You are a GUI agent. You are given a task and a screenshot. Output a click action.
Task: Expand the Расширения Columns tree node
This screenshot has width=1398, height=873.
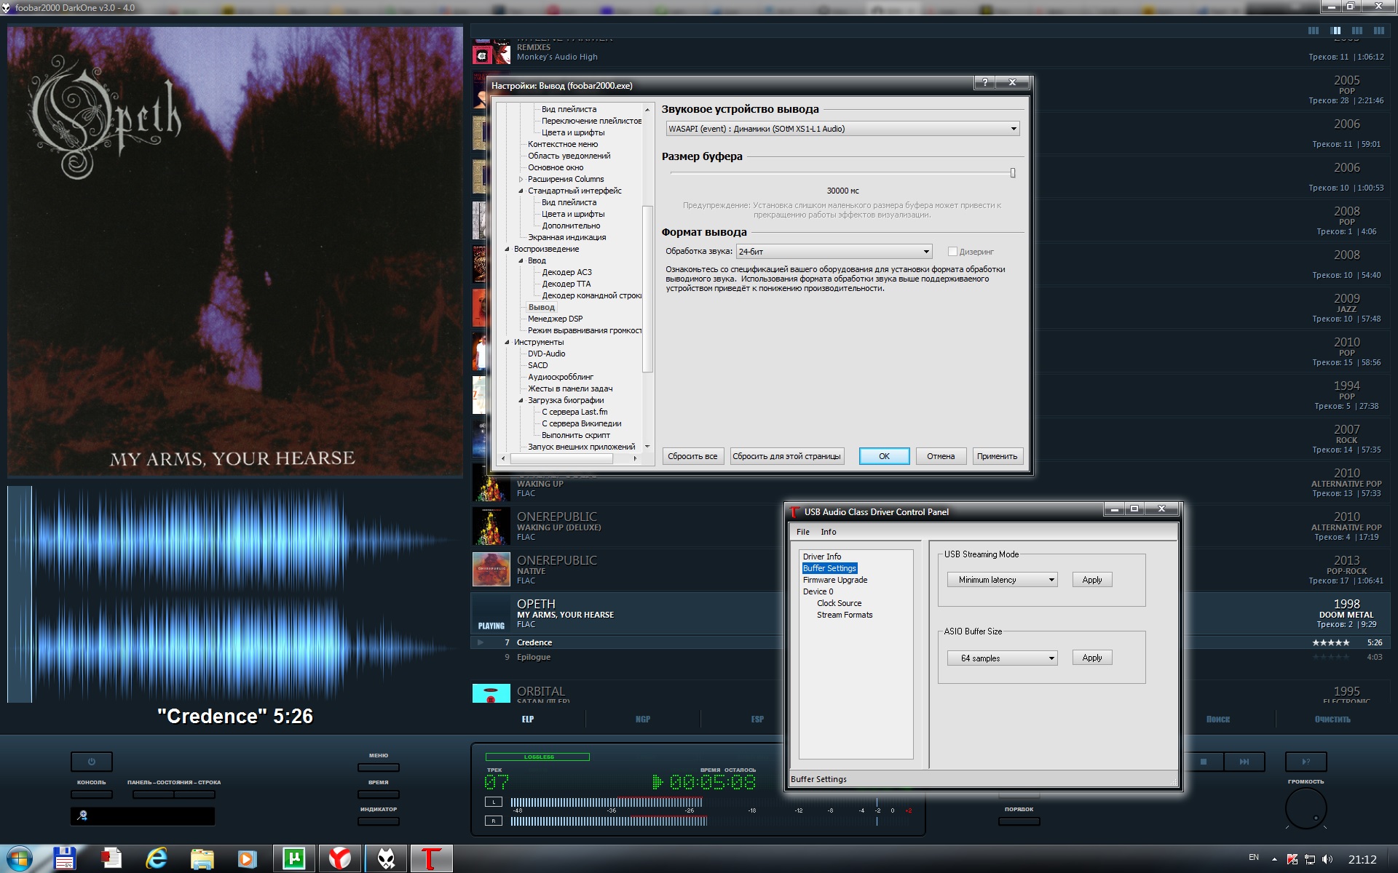coord(521,179)
